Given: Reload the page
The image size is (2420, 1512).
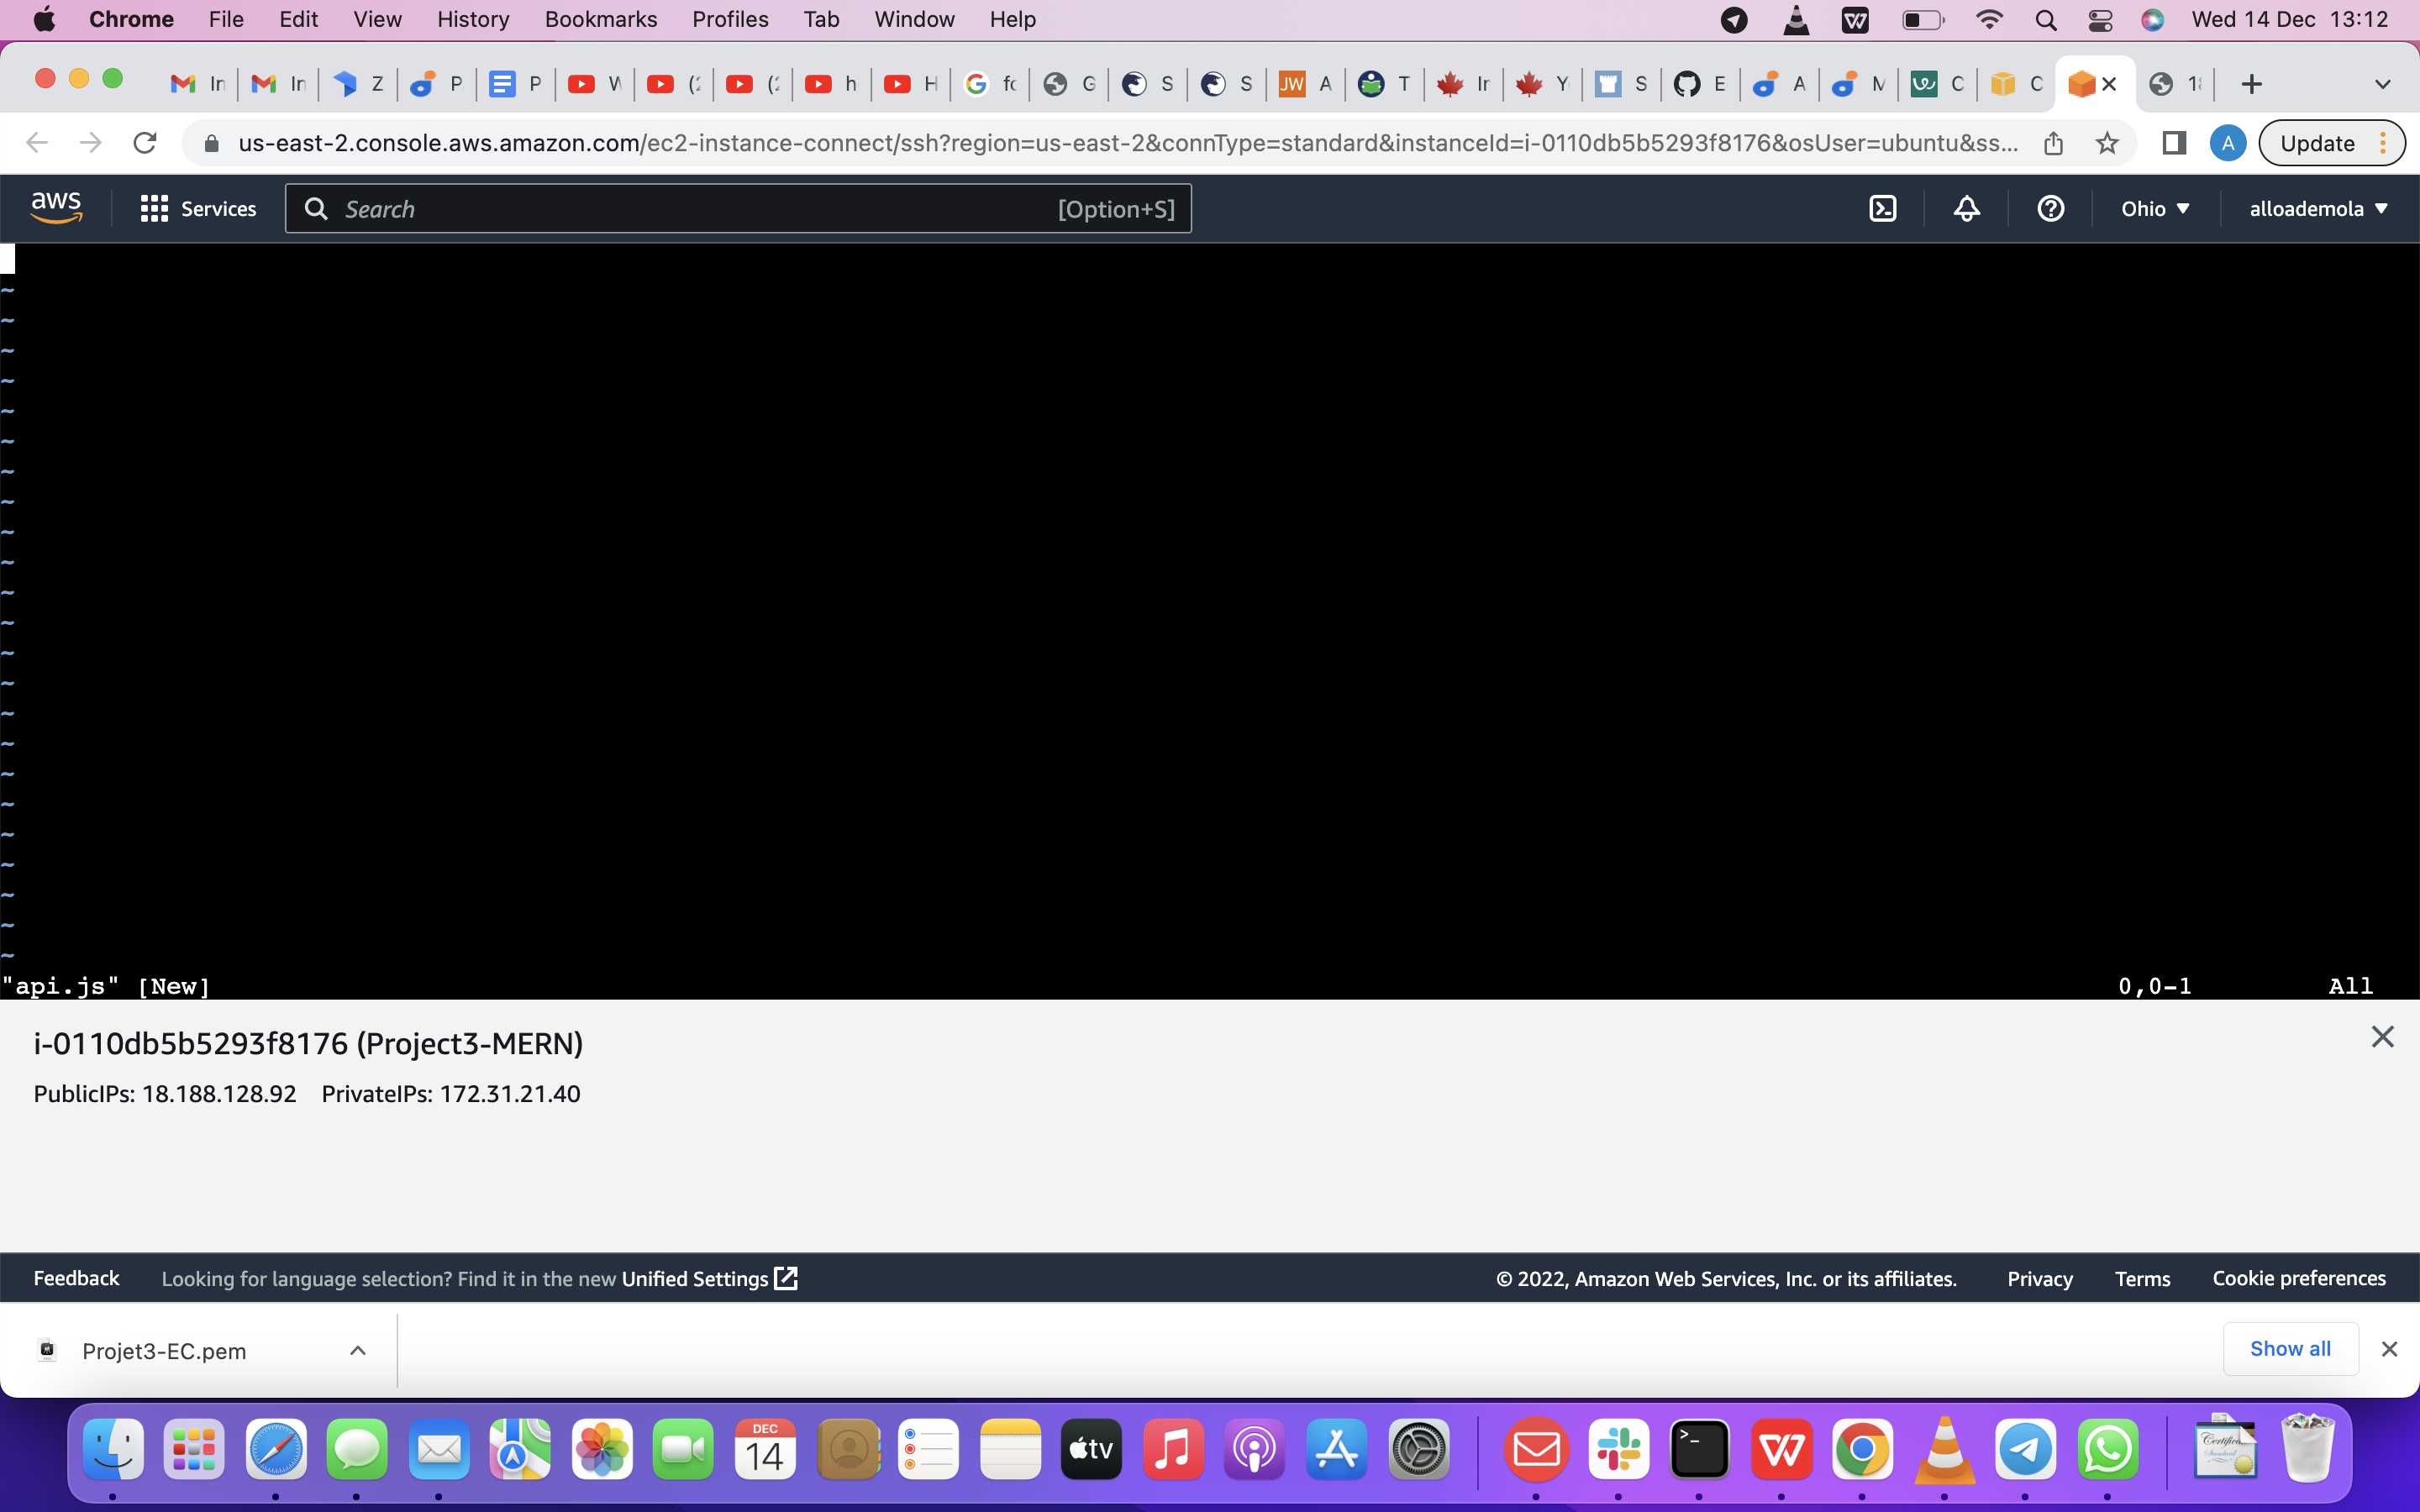Looking at the screenshot, I should 145,143.
